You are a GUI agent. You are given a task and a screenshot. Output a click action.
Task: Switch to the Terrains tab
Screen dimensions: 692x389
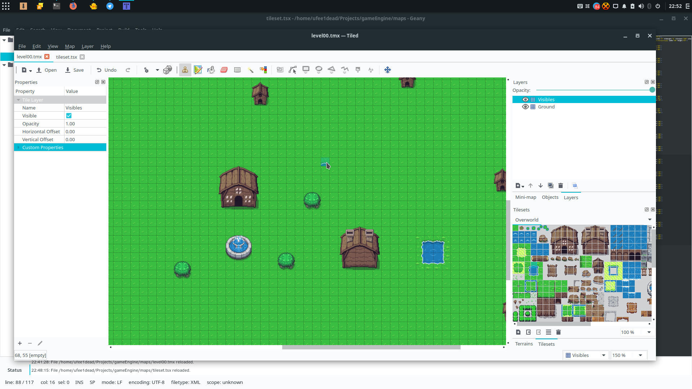(524, 344)
